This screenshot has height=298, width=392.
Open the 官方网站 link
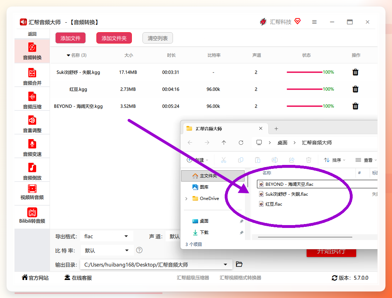coord(35,277)
